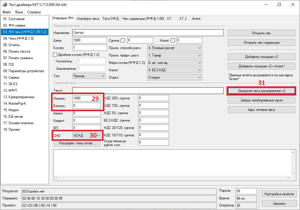Click the Добавить позицию v2 button
This screenshot has width=300, height=210.
pyautogui.click(x=261, y=57)
